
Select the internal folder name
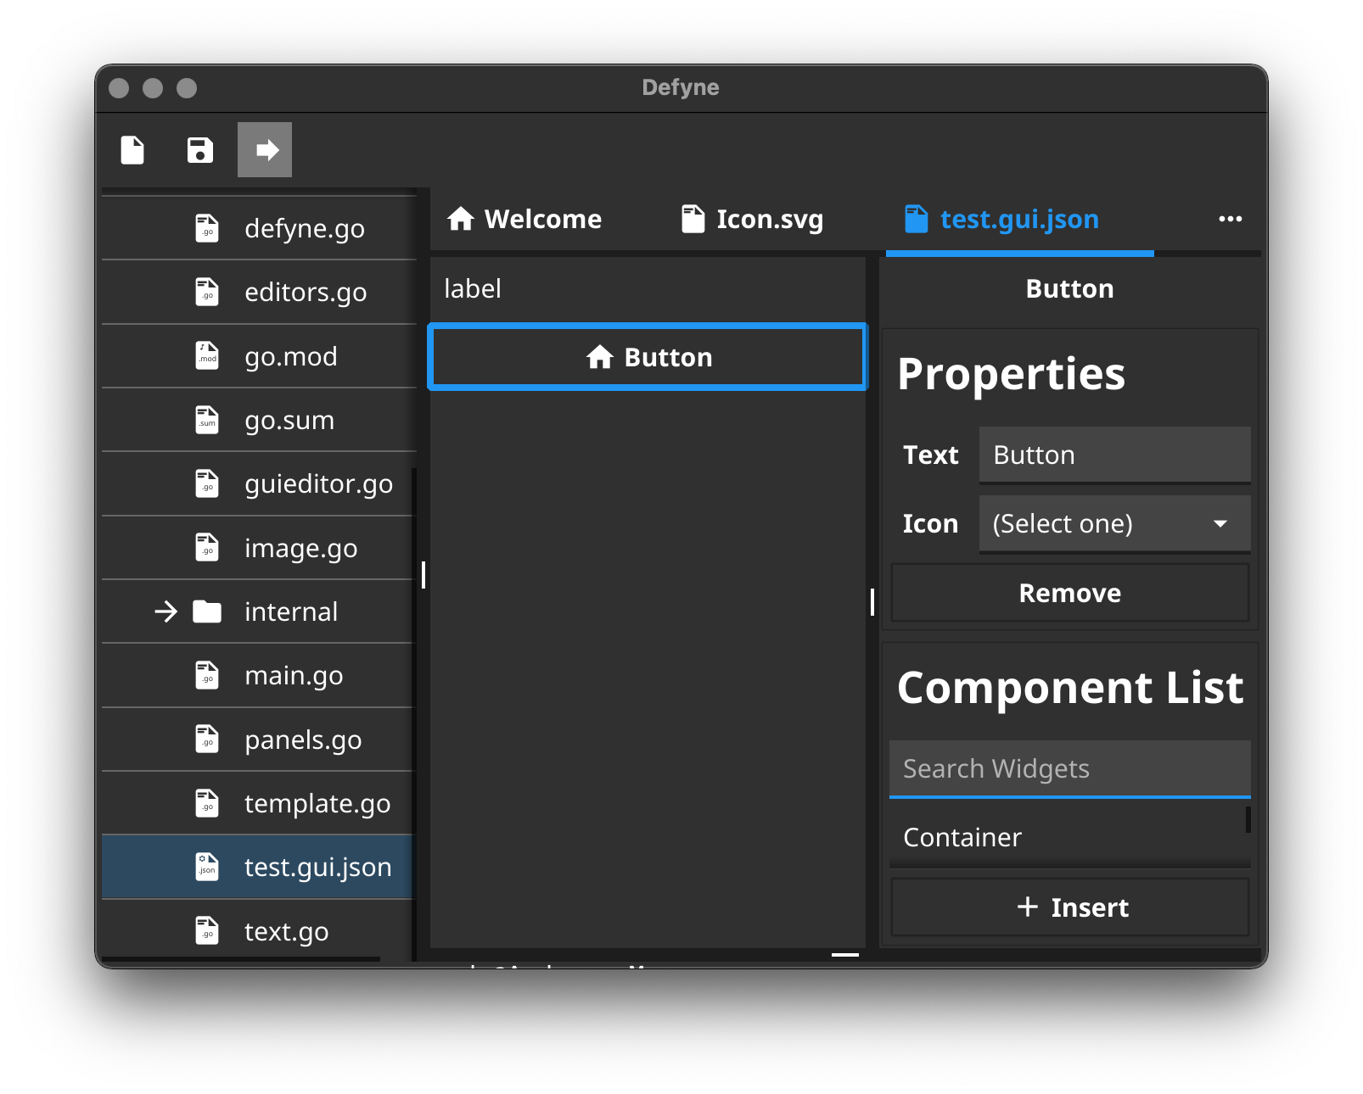pos(291,611)
